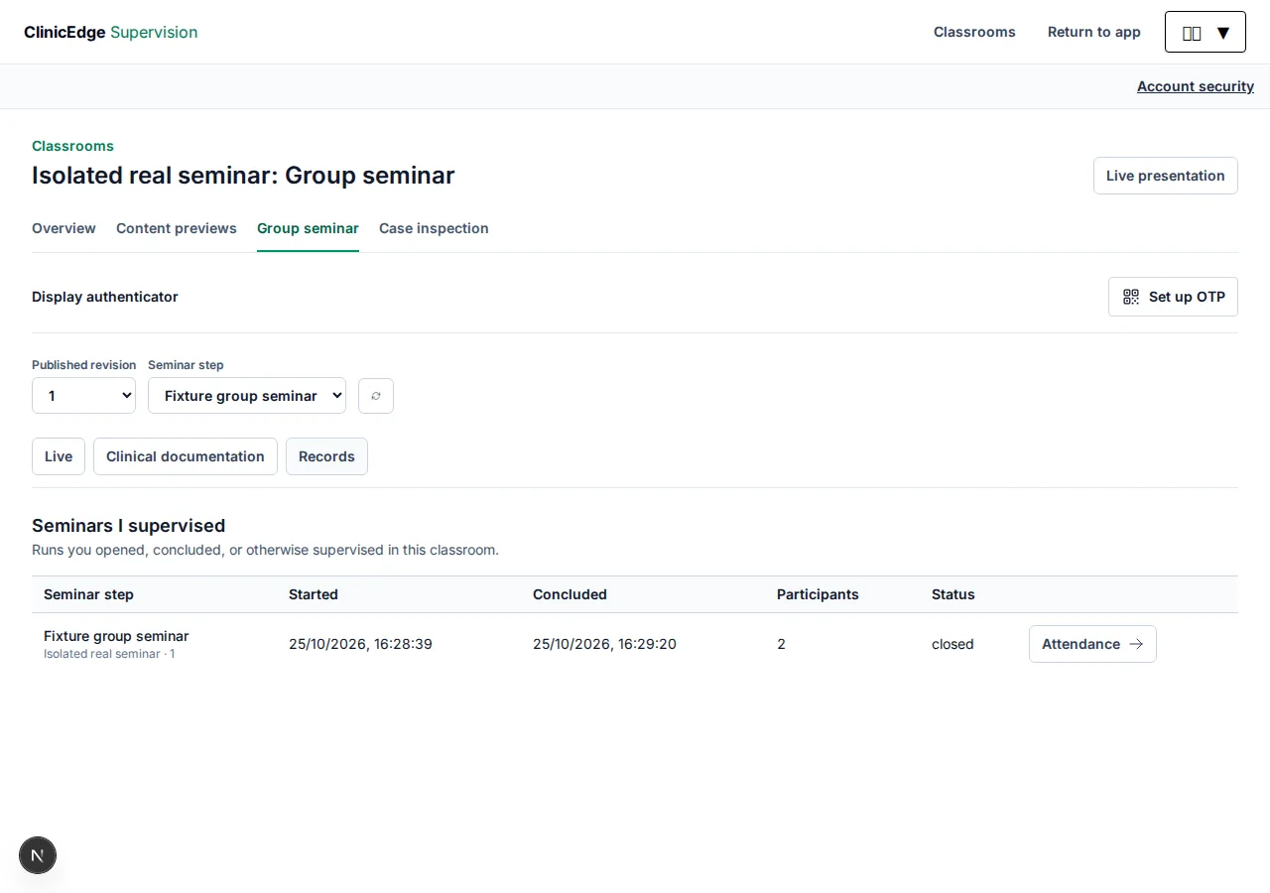Click the QR code icon in Set up OTP
1270x893 pixels.
click(1131, 297)
